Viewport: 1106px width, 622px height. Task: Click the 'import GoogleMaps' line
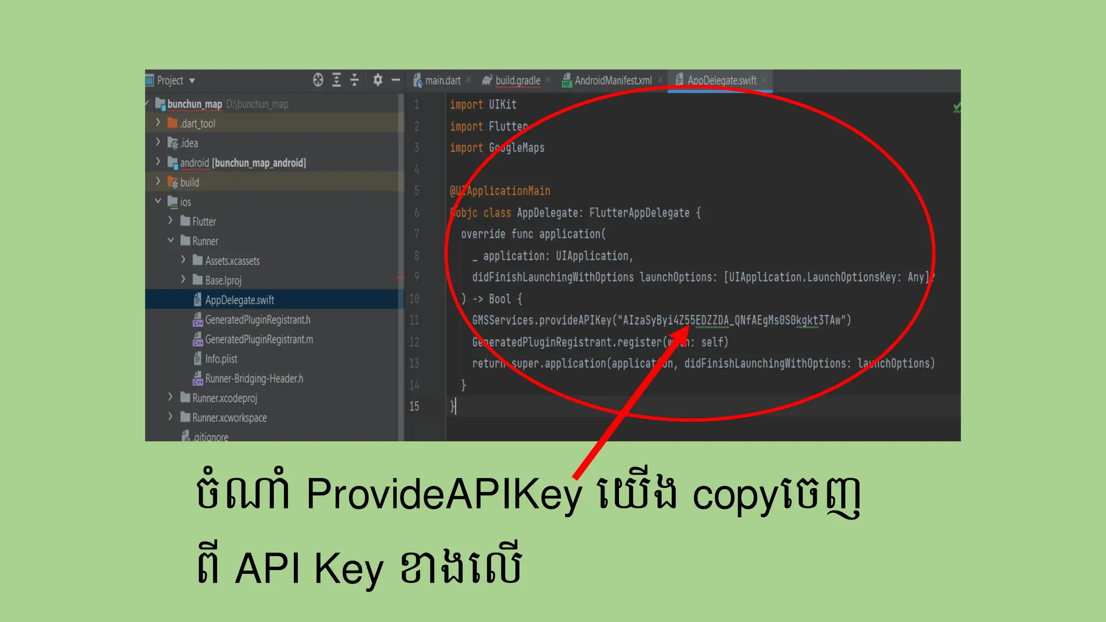497,147
